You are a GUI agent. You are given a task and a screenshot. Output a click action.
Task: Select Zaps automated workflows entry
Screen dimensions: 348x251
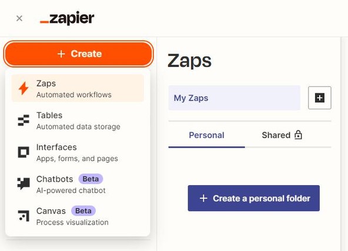(x=78, y=88)
